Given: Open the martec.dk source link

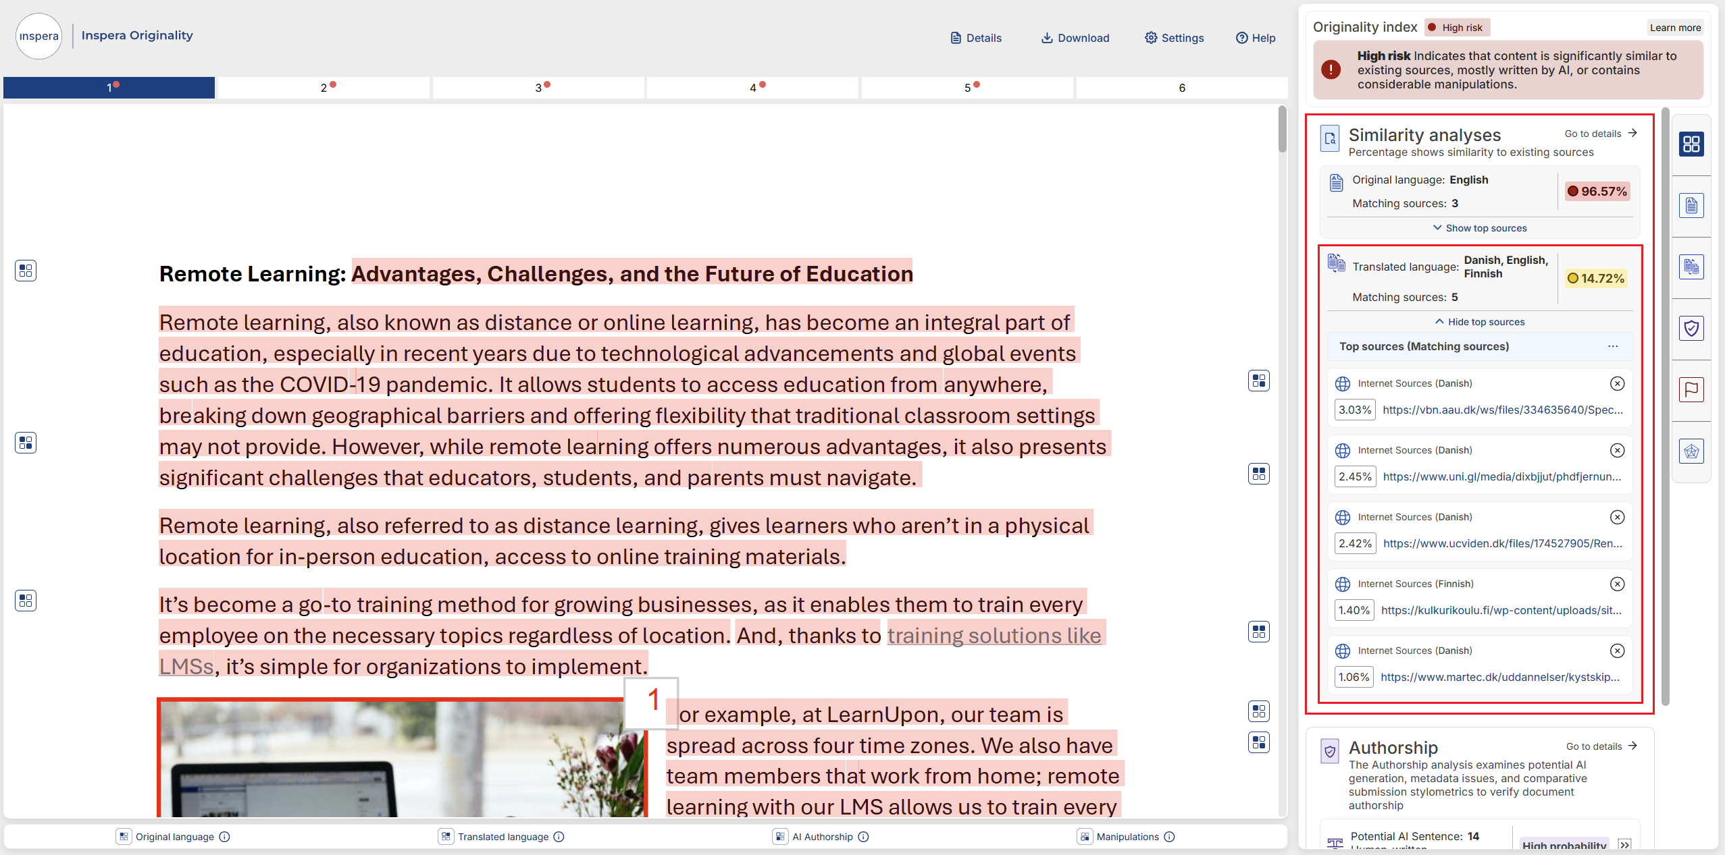Looking at the screenshot, I should [x=1500, y=677].
